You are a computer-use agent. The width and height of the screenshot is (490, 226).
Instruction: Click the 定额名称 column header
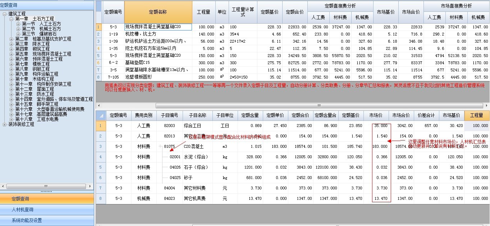158,12
